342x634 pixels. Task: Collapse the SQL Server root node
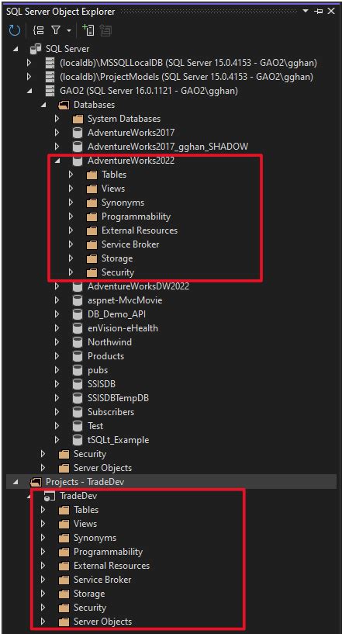point(16,49)
